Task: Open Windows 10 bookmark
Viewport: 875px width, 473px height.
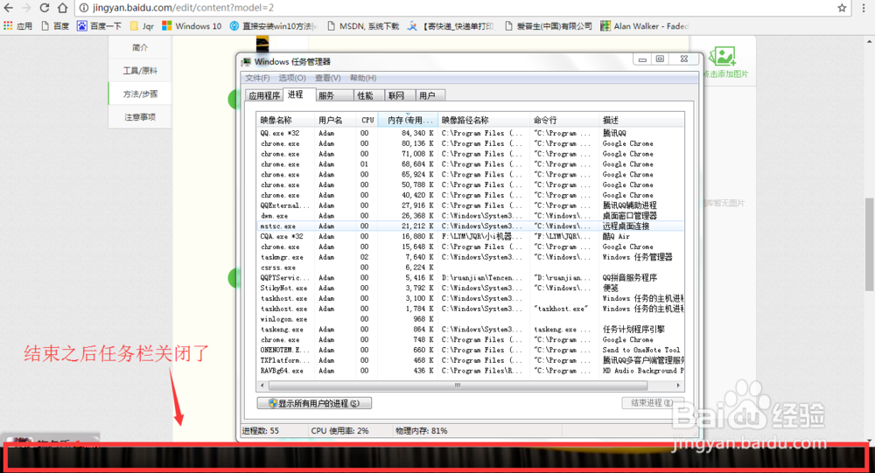Action: (x=192, y=25)
